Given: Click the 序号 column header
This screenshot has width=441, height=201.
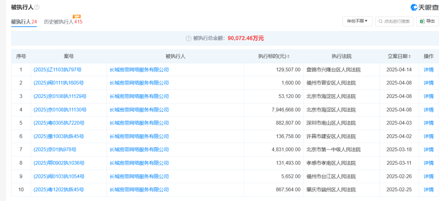Looking at the screenshot, I should (x=21, y=56).
